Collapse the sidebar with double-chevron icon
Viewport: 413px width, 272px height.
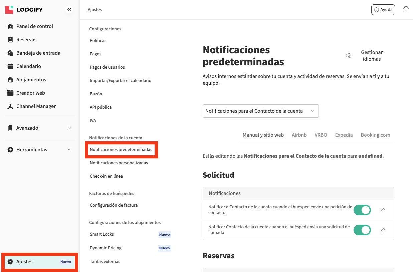(69, 10)
